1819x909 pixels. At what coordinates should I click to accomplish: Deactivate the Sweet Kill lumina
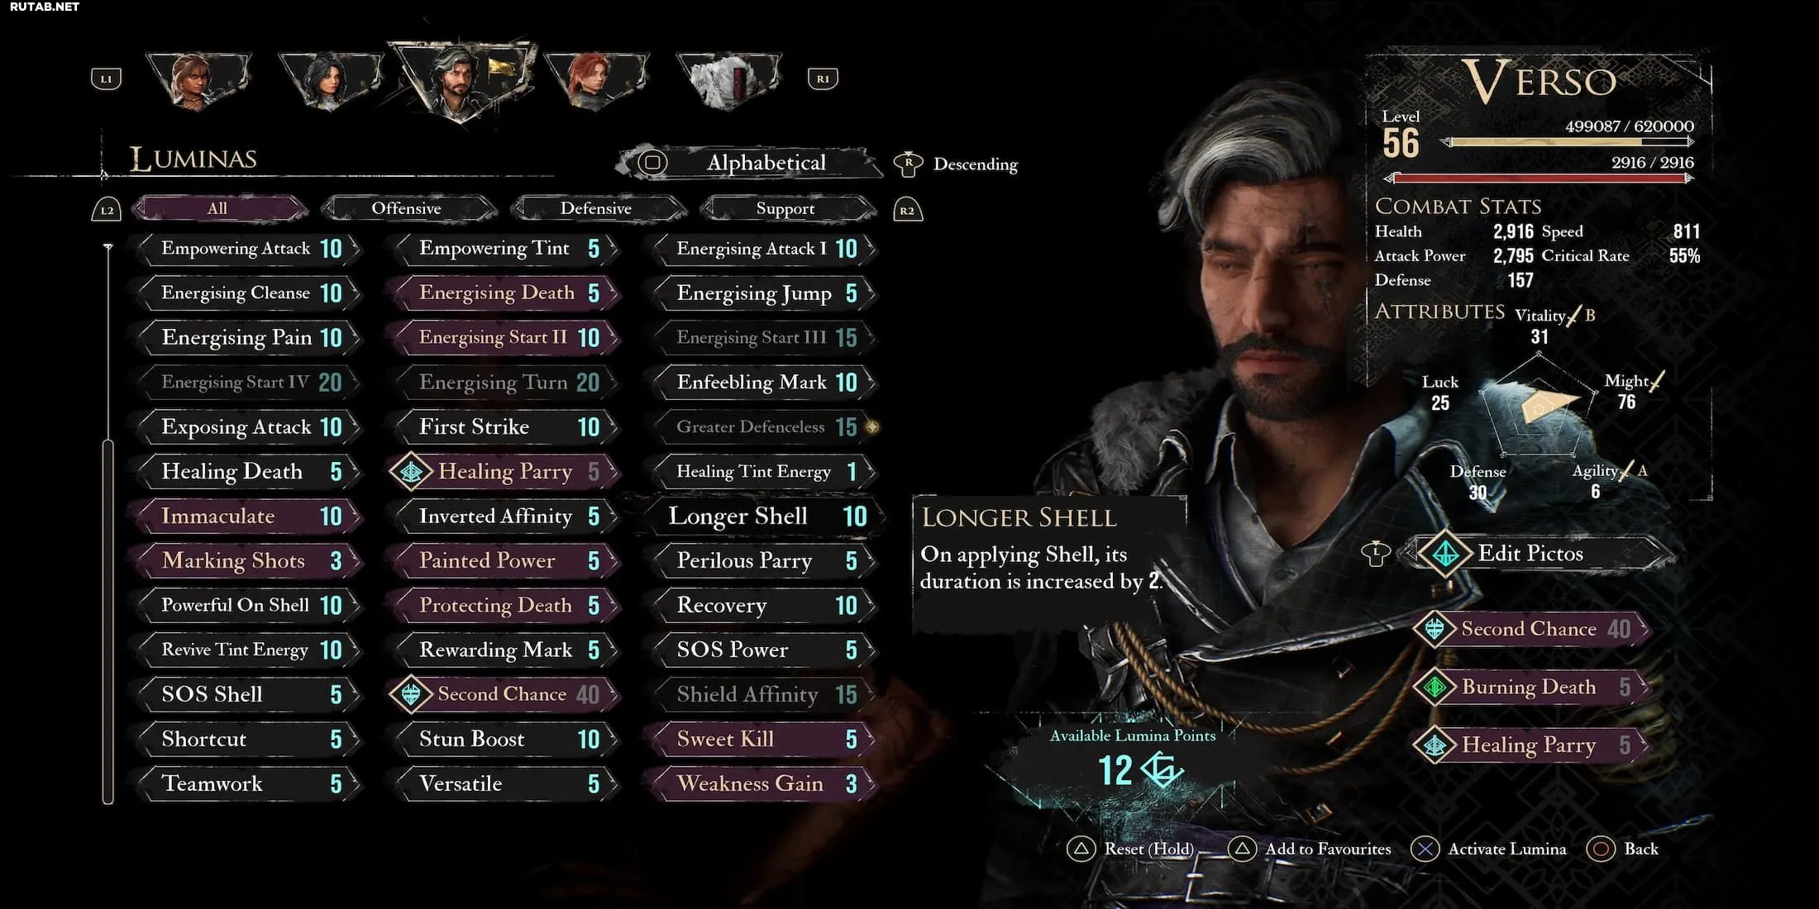point(762,739)
